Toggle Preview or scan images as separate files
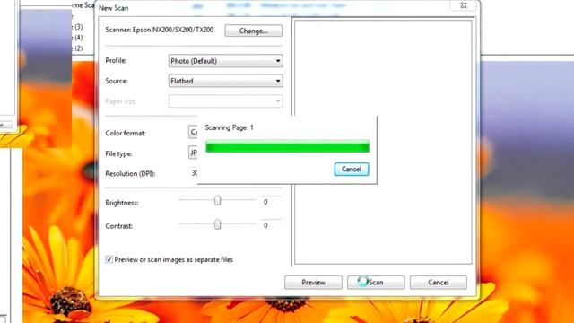Screen dimensions: 574x323 (109, 259)
